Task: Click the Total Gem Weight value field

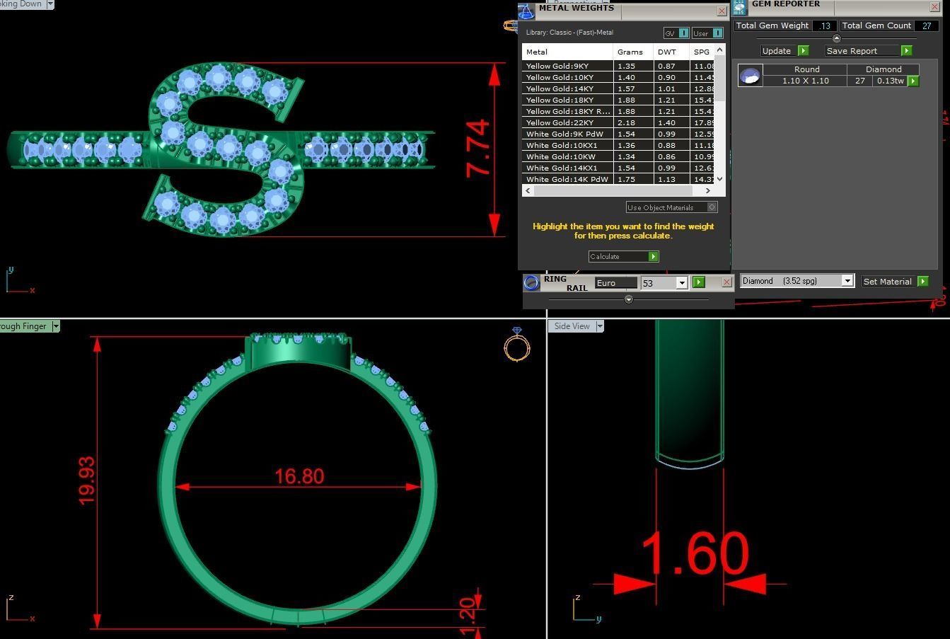Action: coord(824,25)
